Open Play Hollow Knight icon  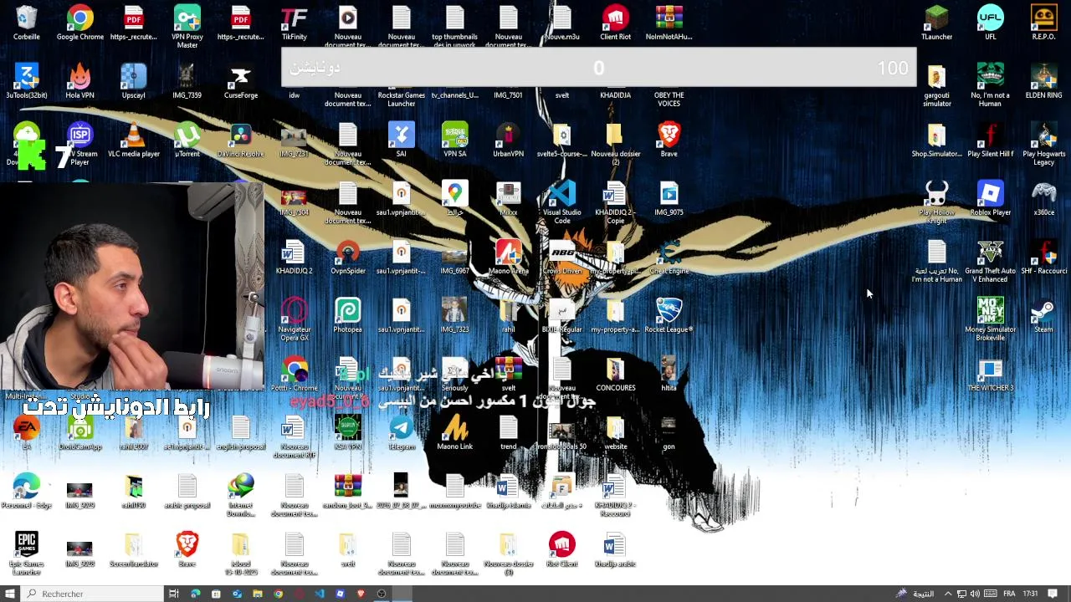coord(937,202)
